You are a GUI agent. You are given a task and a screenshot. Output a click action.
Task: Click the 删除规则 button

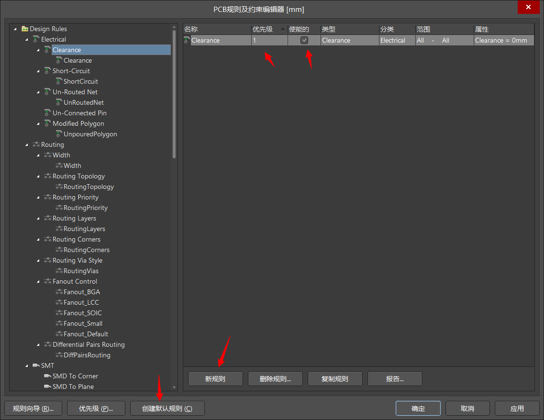(275, 379)
